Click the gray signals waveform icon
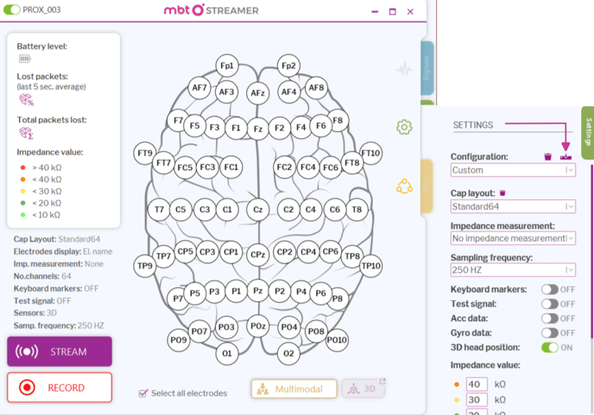Image resolution: width=594 pixels, height=415 pixels. 404,69
